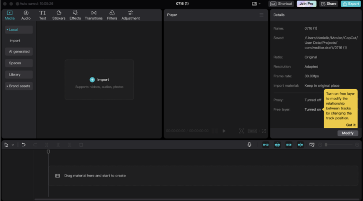Toggle main track magnet
Viewport: 363px width, 201px height.
point(266,145)
